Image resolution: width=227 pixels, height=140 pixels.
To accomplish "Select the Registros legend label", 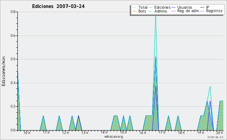I will pos(214,11).
